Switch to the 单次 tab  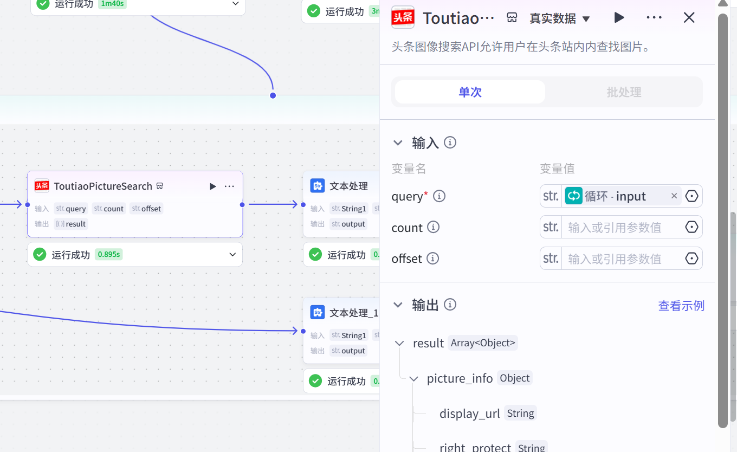tap(470, 92)
